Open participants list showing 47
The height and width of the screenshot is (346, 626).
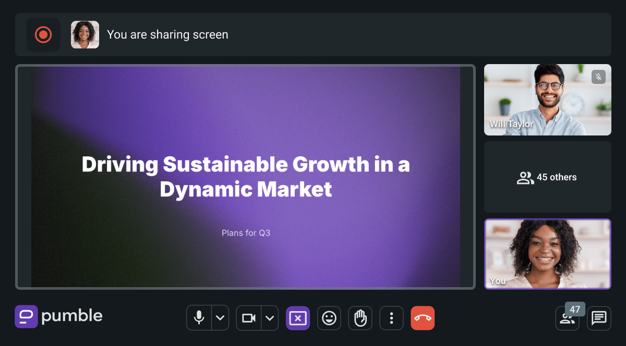click(568, 318)
